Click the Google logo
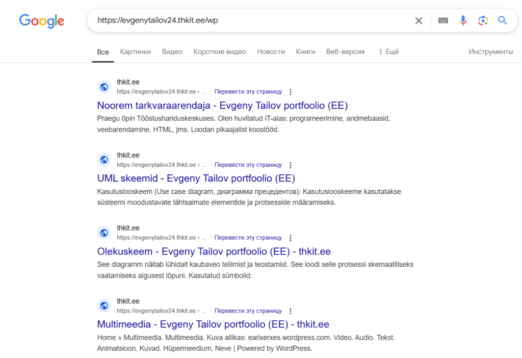Viewport: 522px width, 358px height. click(x=42, y=21)
